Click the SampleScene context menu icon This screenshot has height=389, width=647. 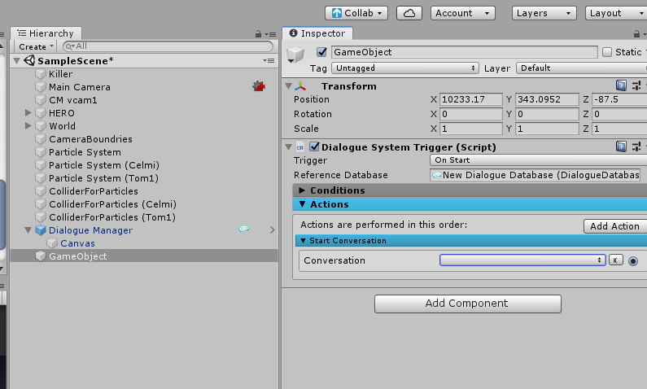269,61
